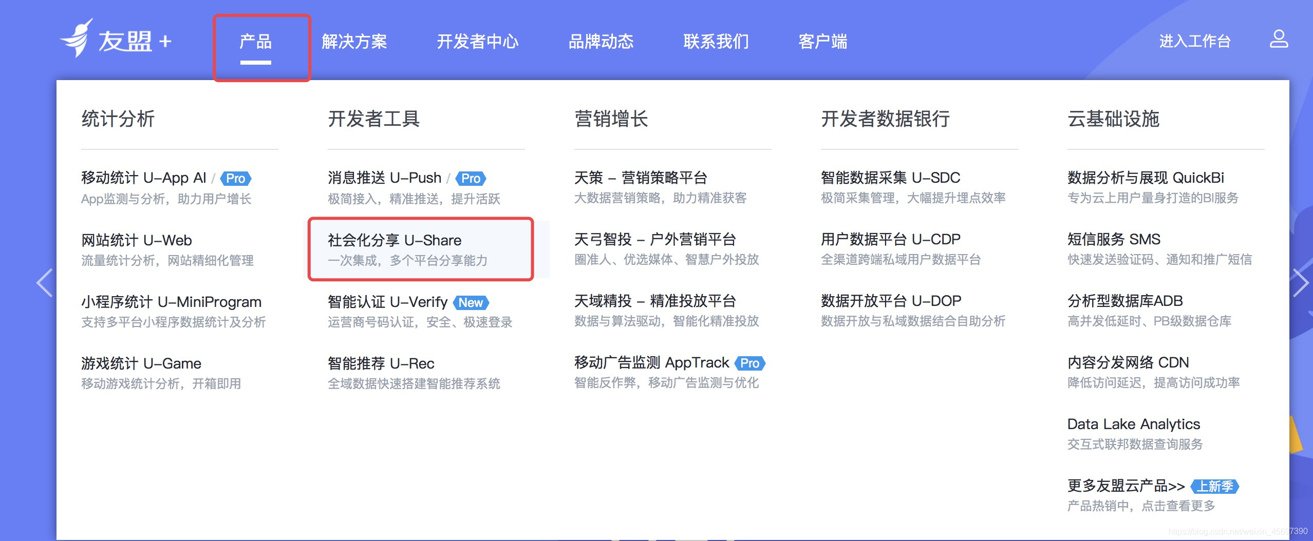Click description 极简接入，精准推送，提升活跃
Screen dimensions: 1313x541
(x=414, y=199)
